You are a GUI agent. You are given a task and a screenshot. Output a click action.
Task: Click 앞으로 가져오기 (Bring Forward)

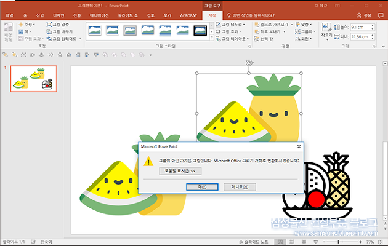click(x=272, y=25)
